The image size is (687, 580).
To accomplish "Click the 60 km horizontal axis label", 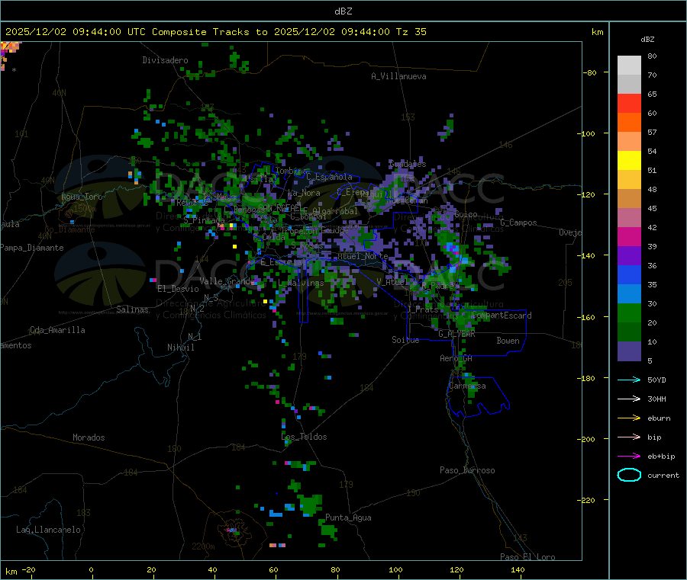I will 273,569.
